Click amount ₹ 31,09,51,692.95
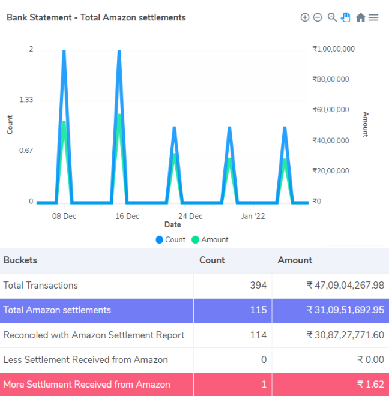The width and height of the screenshot is (389, 396). tap(345, 310)
